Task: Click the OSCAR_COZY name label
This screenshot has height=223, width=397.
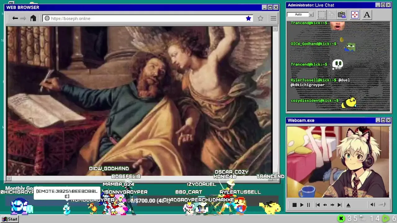Action: coord(232,172)
